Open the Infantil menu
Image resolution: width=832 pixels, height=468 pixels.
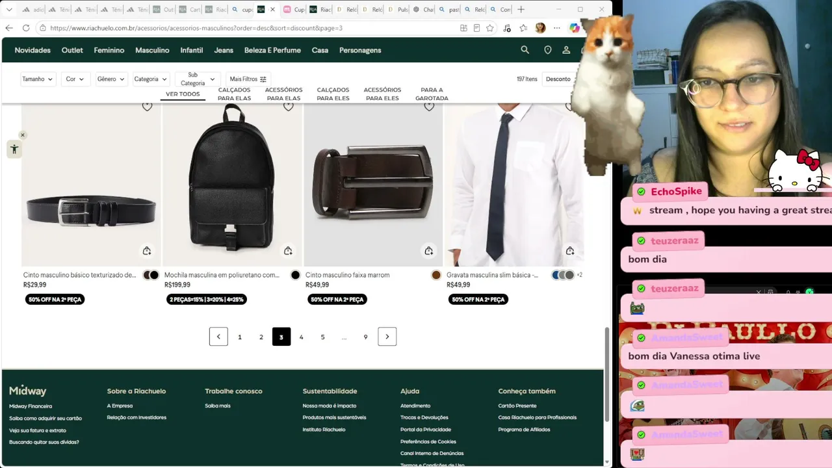pos(192,50)
